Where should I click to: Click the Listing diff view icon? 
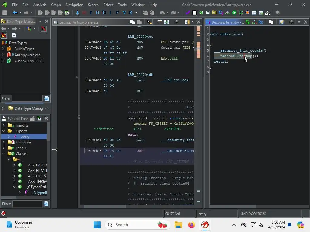[x=167, y=22]
